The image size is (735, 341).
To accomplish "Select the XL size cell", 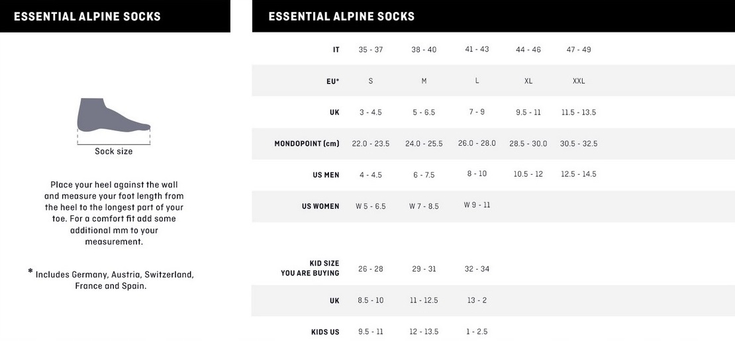I will (528, 81).
